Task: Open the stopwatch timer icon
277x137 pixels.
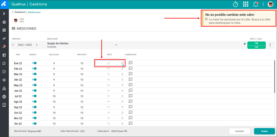Action: tap(236, 4)
